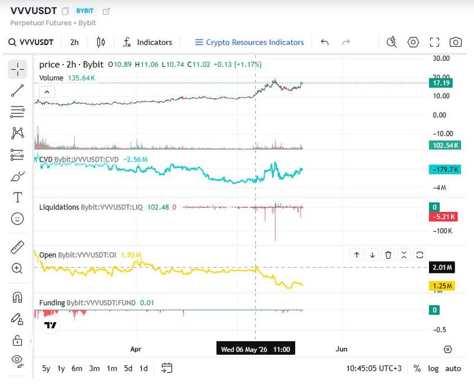Set the range to 1y
This screenshot has height=389, width=474.
(61, 368)
